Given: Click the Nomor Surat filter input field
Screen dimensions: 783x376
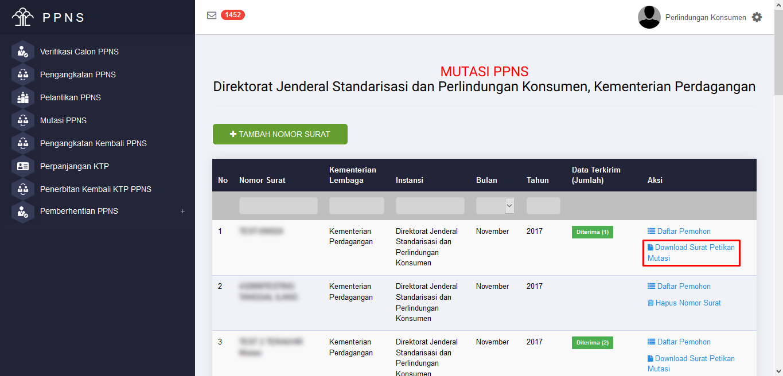Looking at the screenshot, I should coord(278,206).
